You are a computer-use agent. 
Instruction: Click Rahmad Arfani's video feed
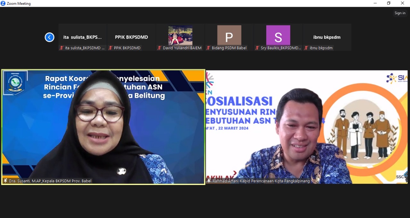click(x=307, y=127)
